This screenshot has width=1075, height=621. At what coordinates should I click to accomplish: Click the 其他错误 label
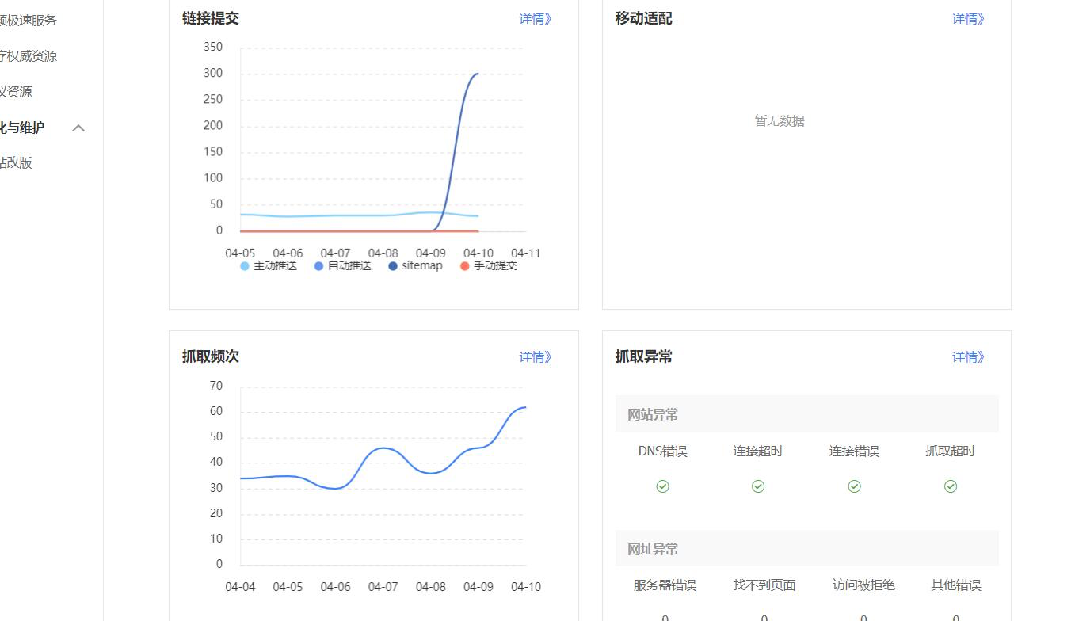[x=956, y=585]
